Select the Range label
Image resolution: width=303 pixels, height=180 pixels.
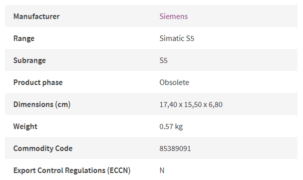24,38
